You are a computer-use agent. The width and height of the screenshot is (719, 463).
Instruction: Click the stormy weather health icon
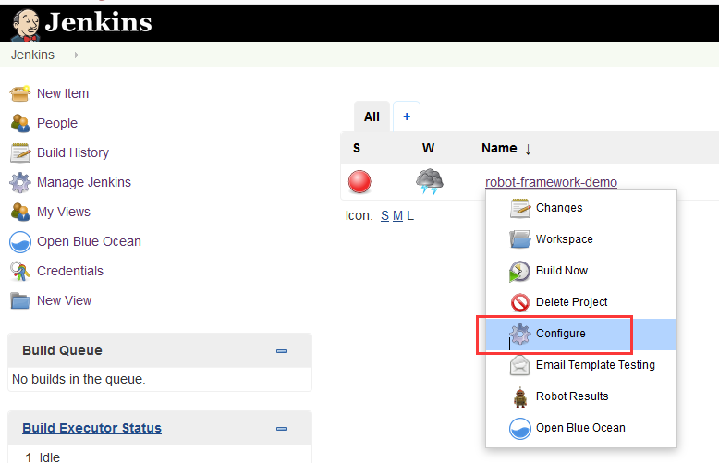point(429,181)
